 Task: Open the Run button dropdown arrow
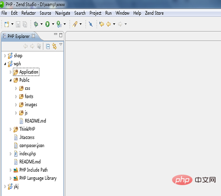[x=53, y=24]
